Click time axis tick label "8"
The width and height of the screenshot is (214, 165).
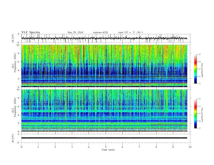point(156,147)
